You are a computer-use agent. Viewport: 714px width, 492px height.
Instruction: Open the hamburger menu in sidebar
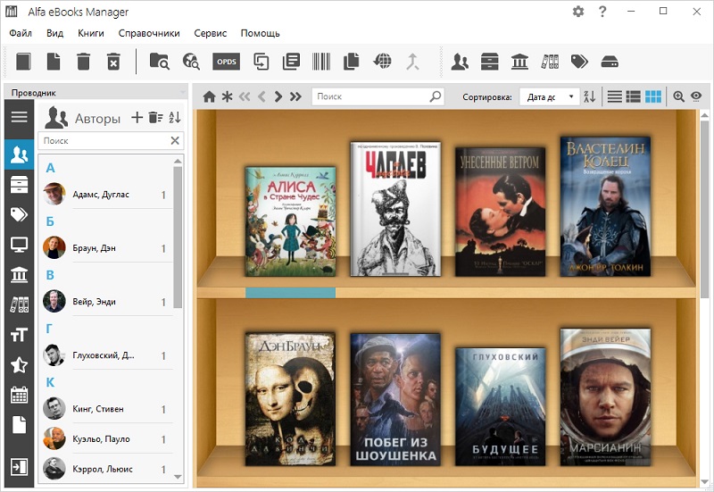pos(19,117)
